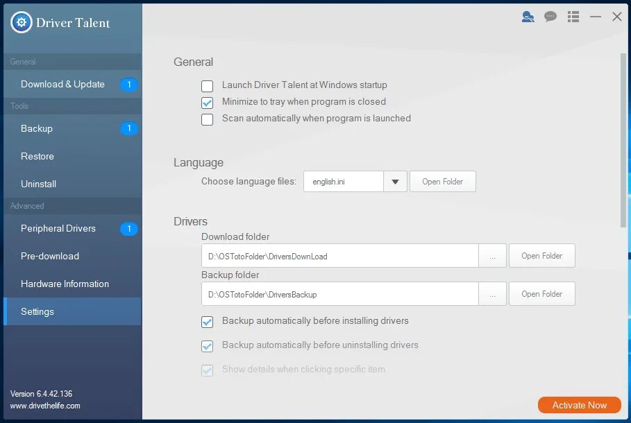Click the Version 6.4.42.136 text
Screen dimensions: 631x423
click(x=42, y=394)
